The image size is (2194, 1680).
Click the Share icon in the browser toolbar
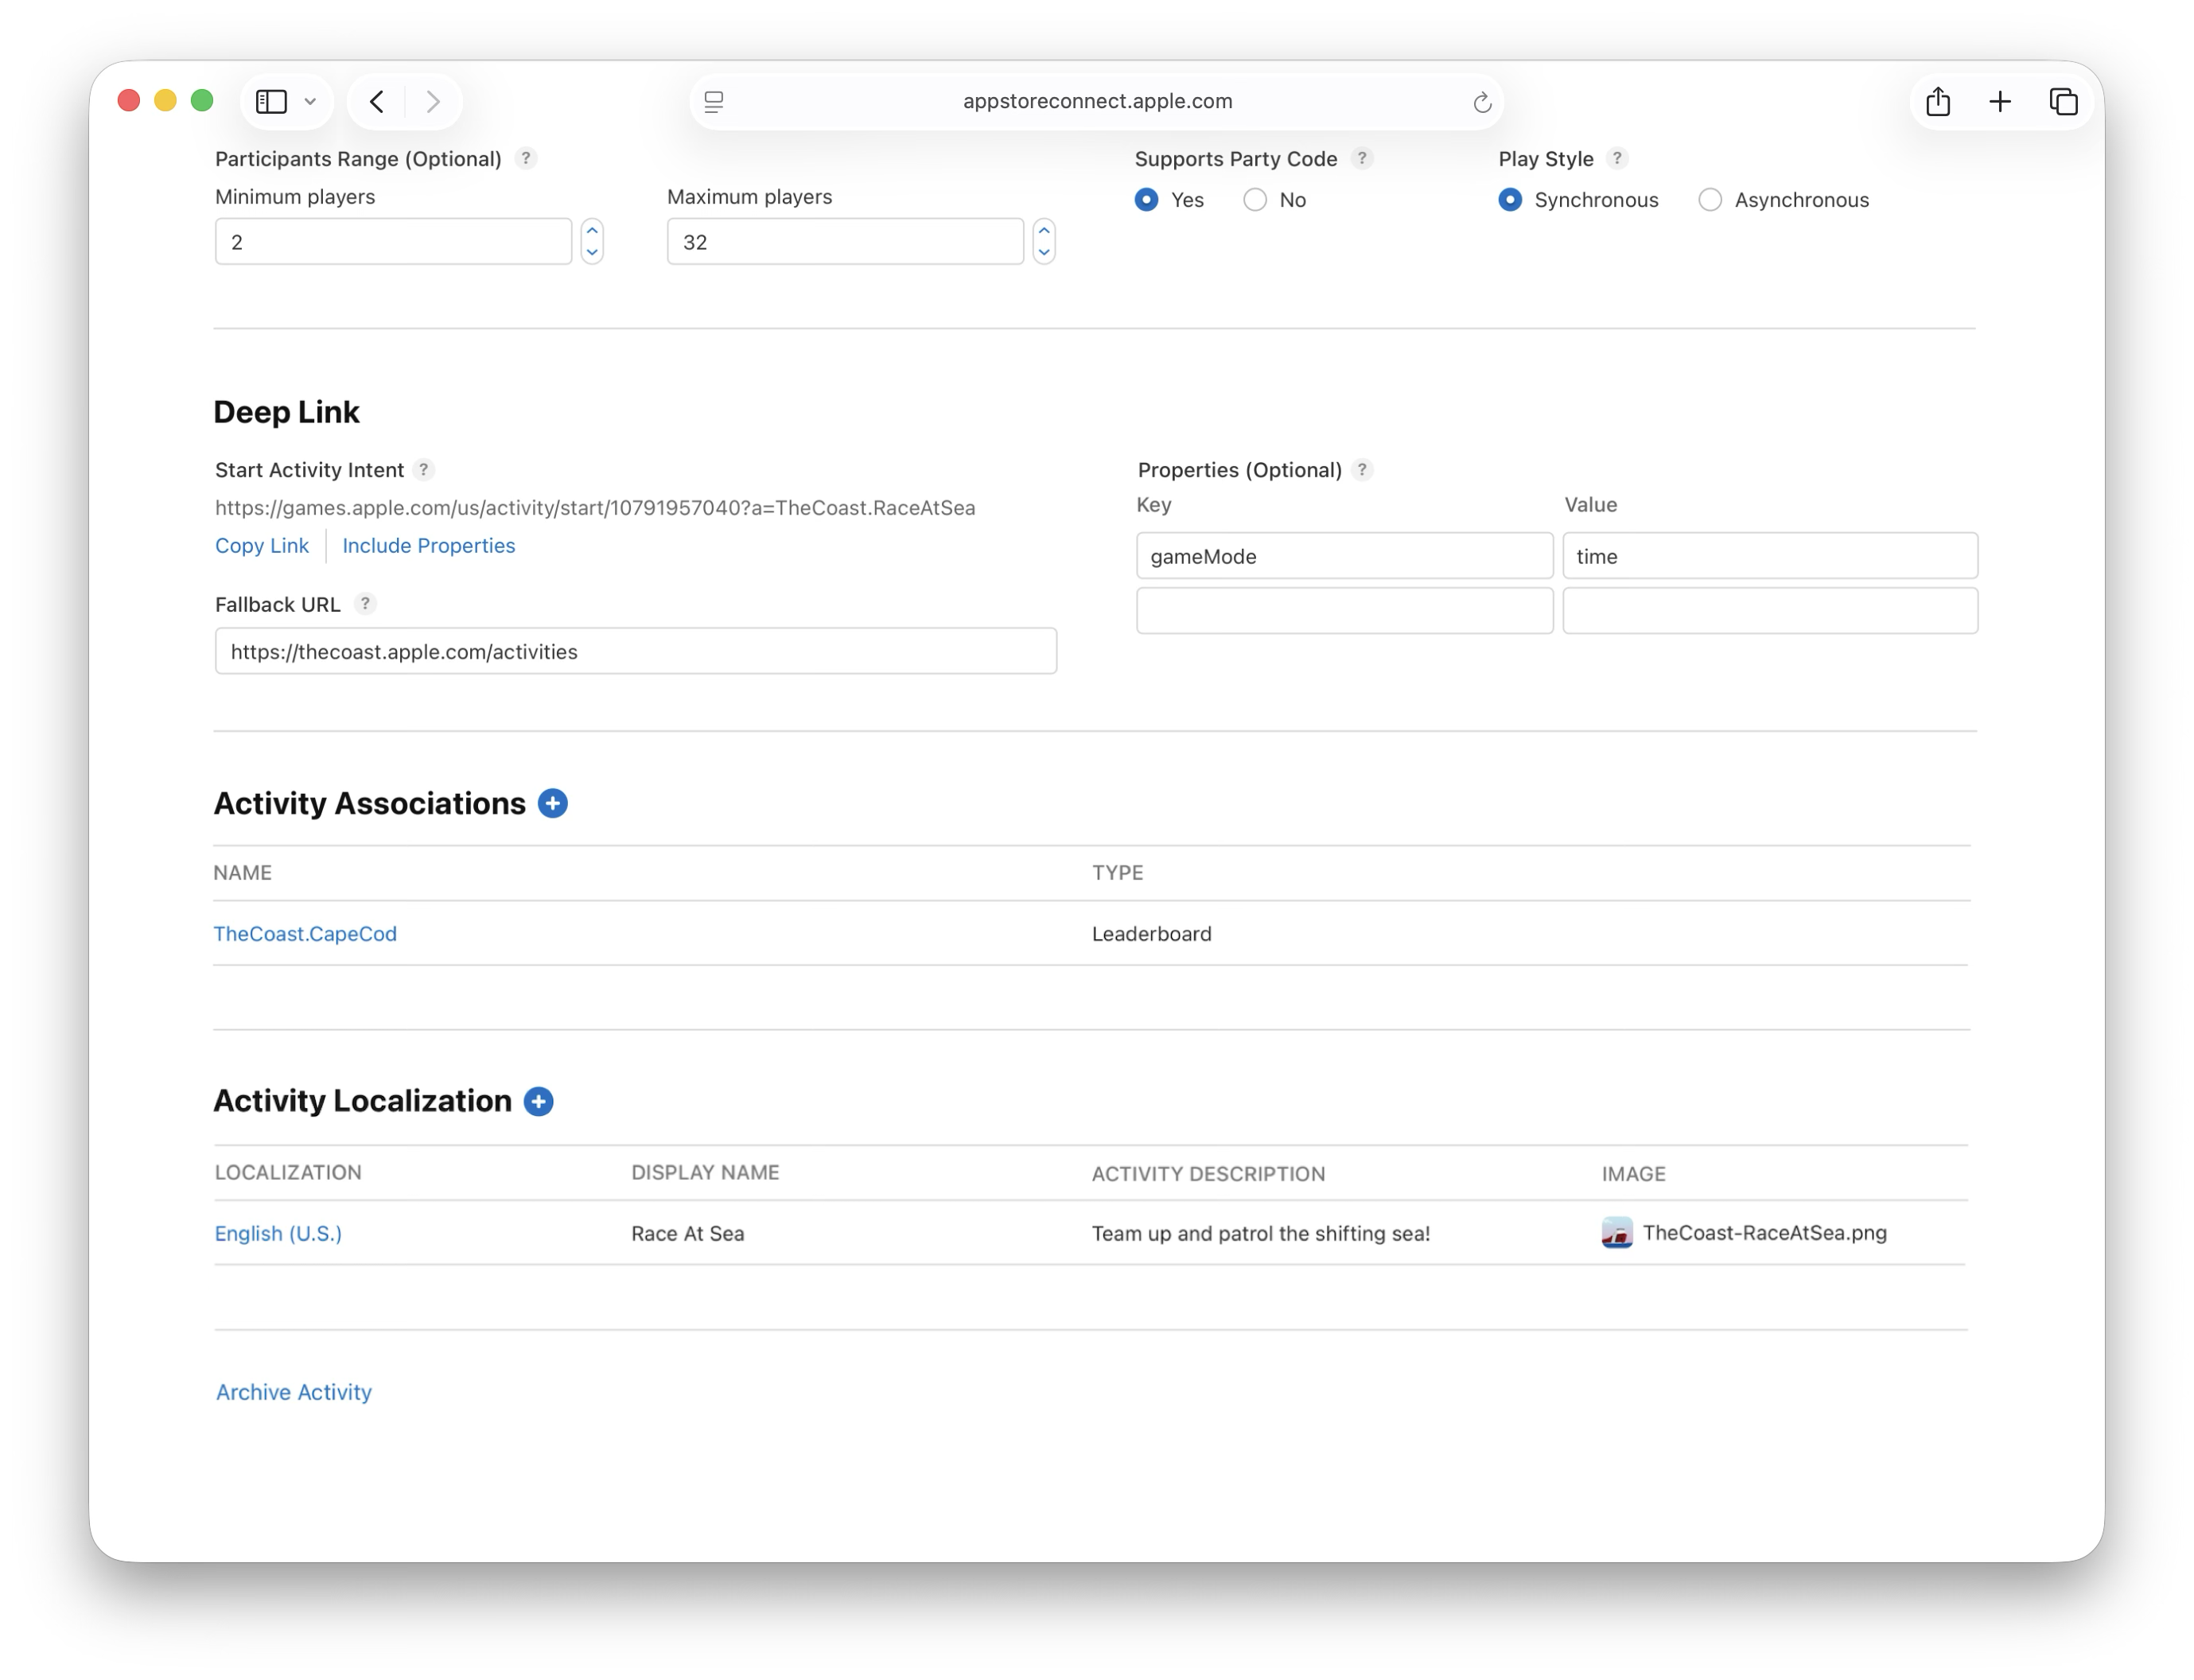(x=1939, y=101)
